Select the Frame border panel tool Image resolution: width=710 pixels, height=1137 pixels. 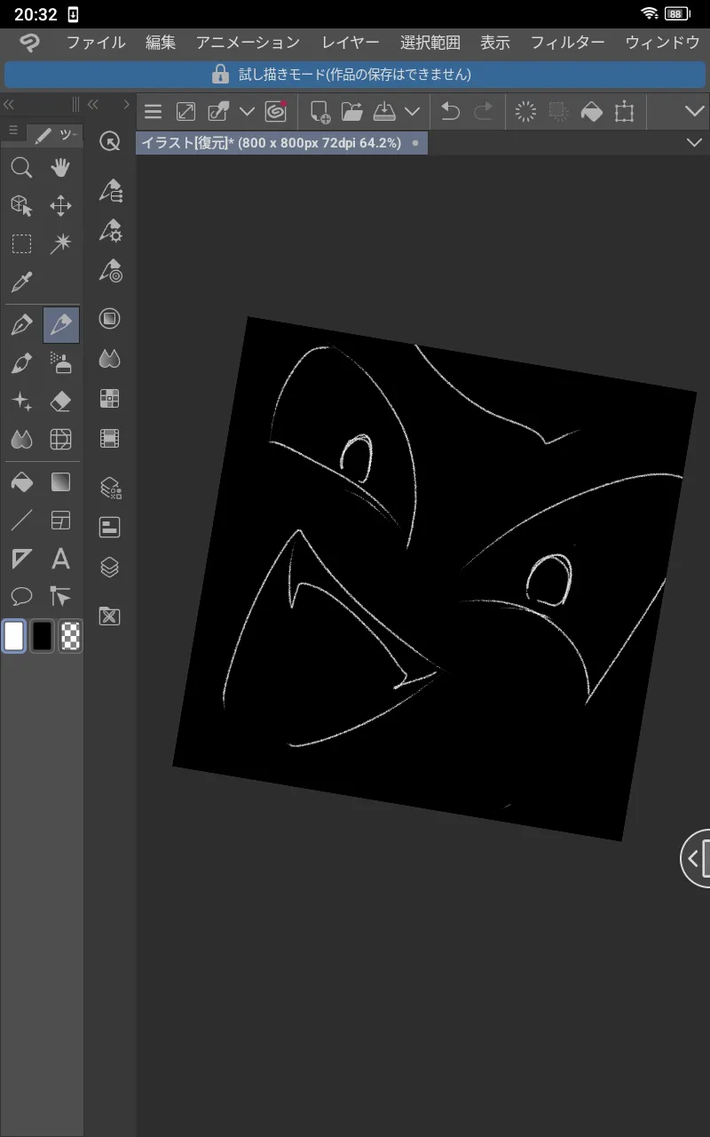point(60,521)
